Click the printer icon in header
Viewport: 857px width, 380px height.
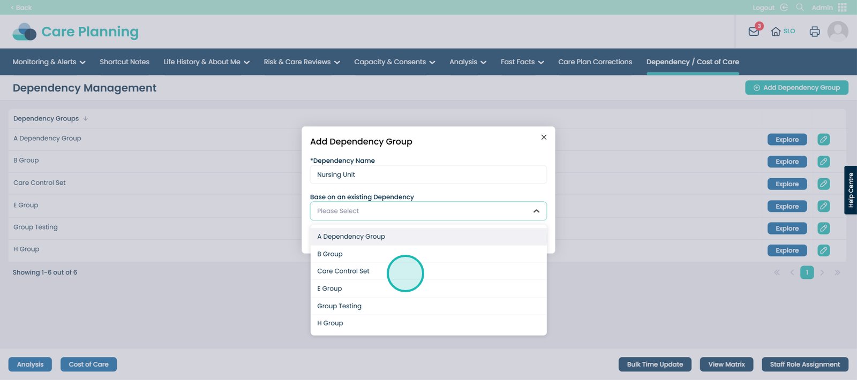(x=814, y=32)
